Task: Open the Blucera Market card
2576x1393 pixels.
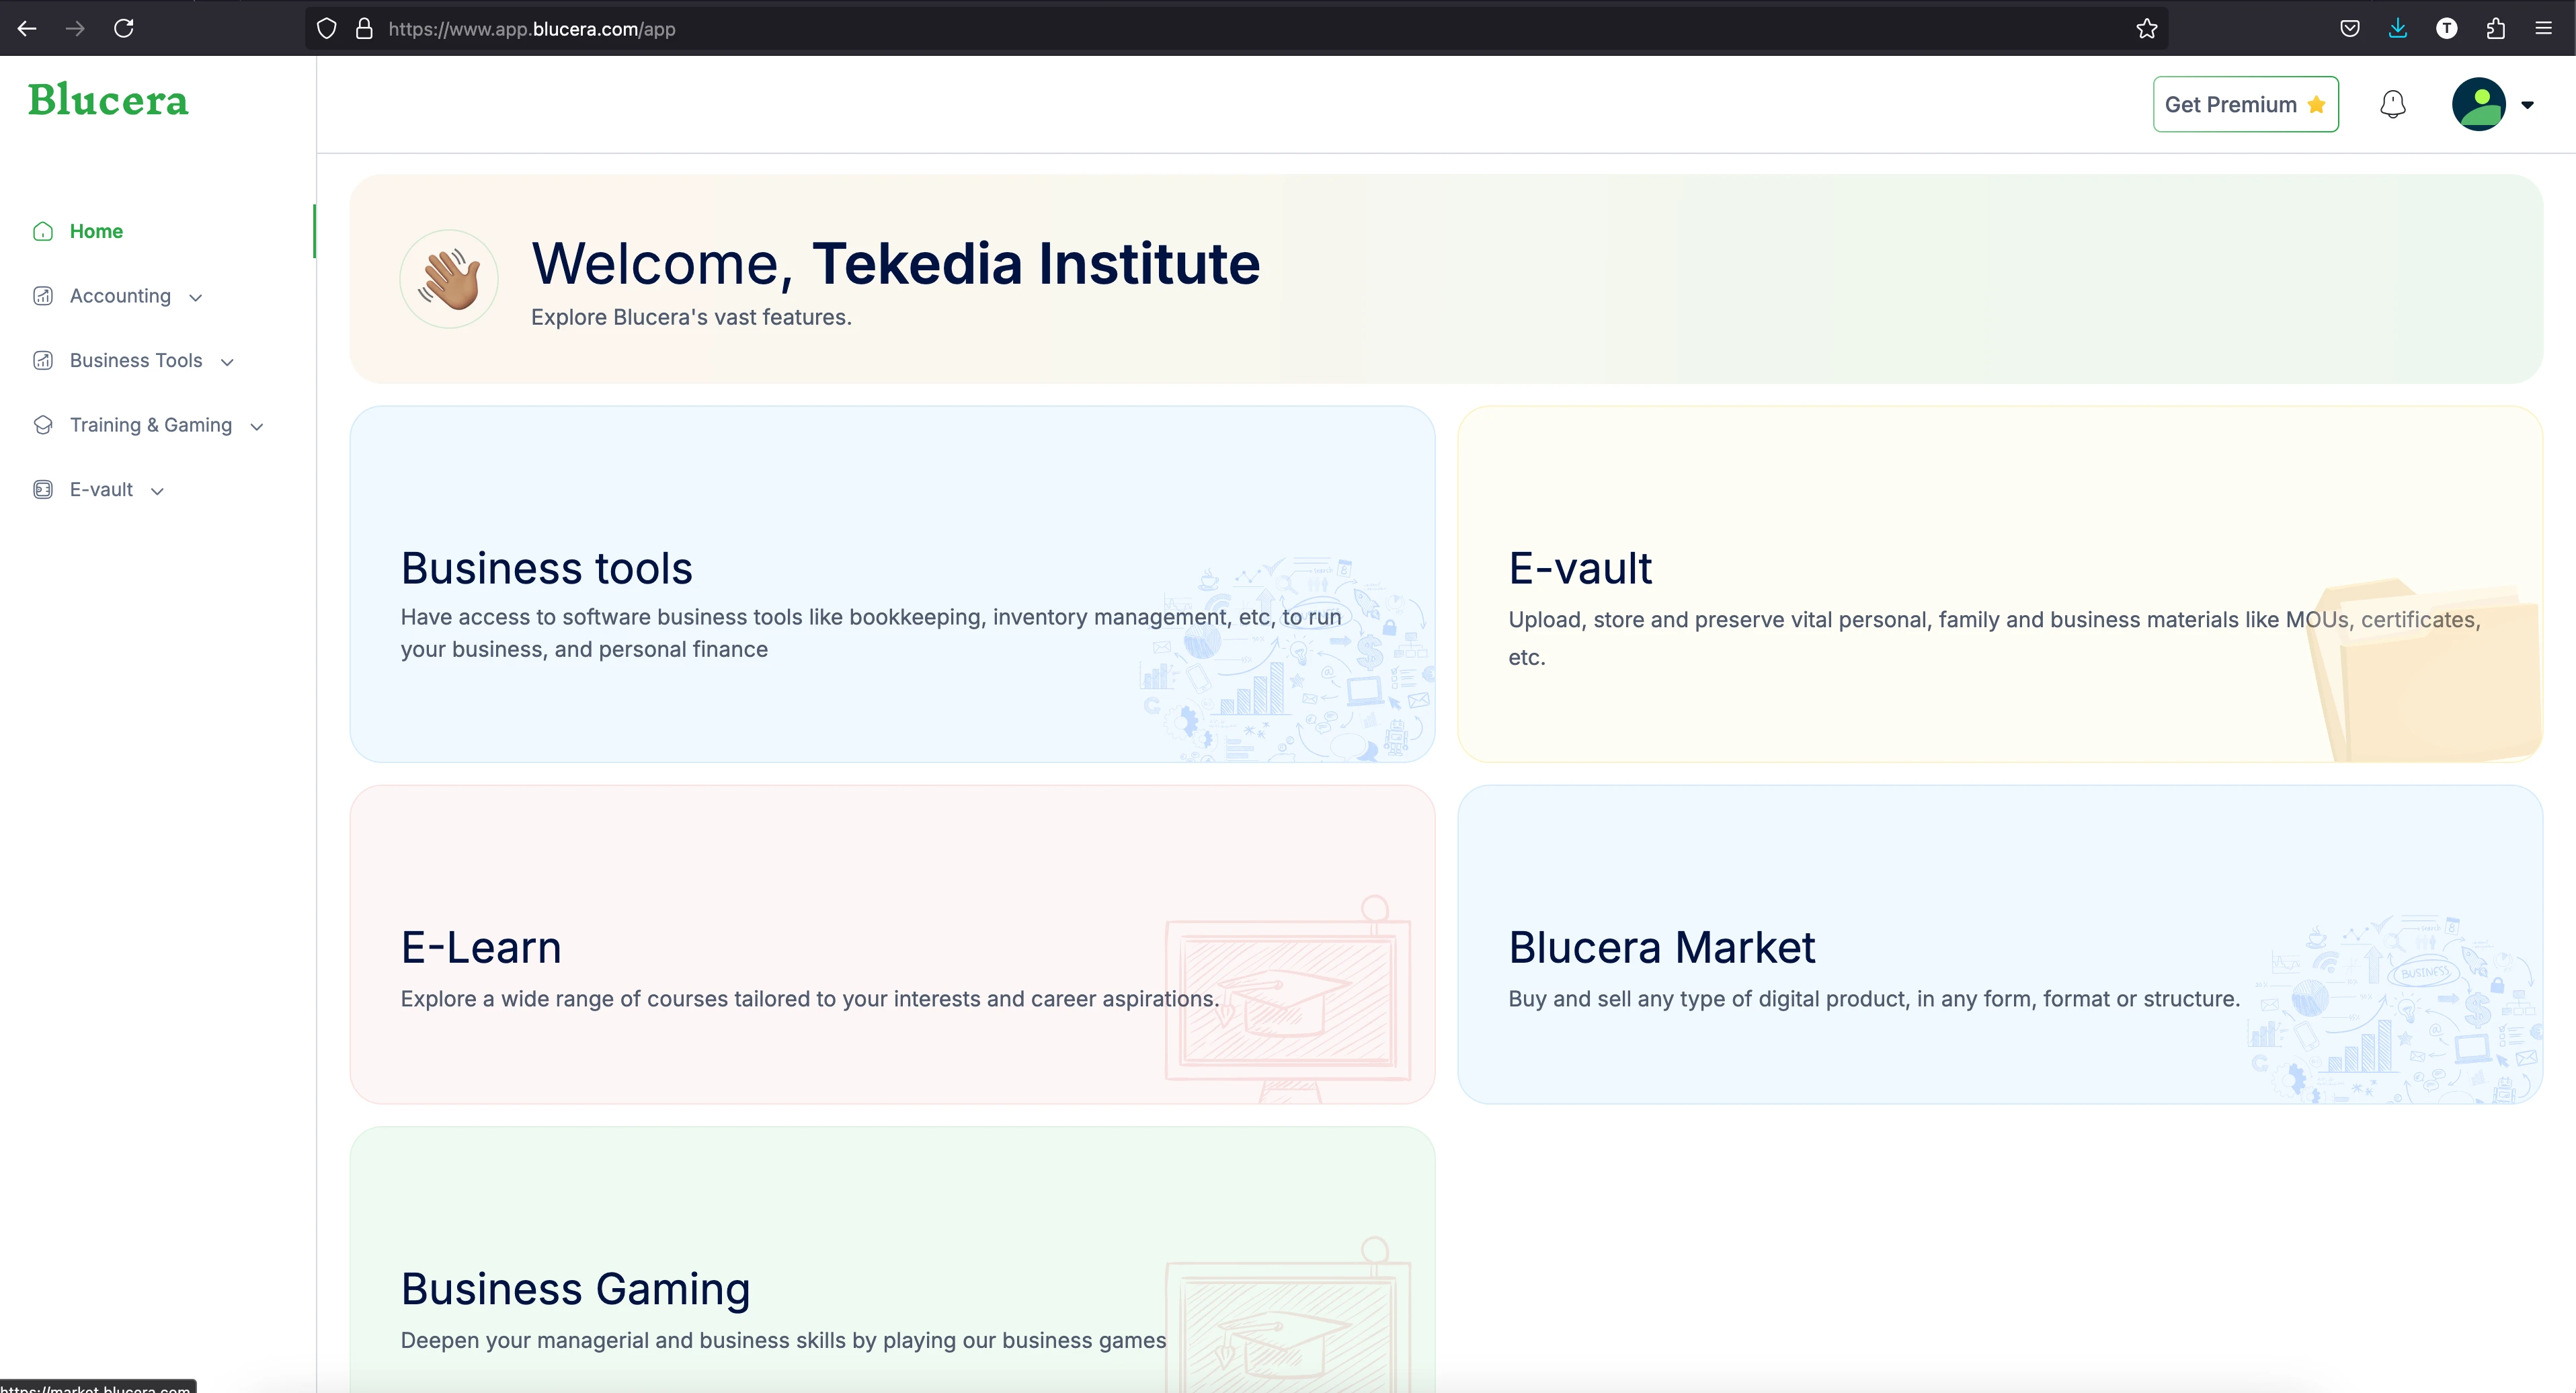Action: tap(1999, 944)
